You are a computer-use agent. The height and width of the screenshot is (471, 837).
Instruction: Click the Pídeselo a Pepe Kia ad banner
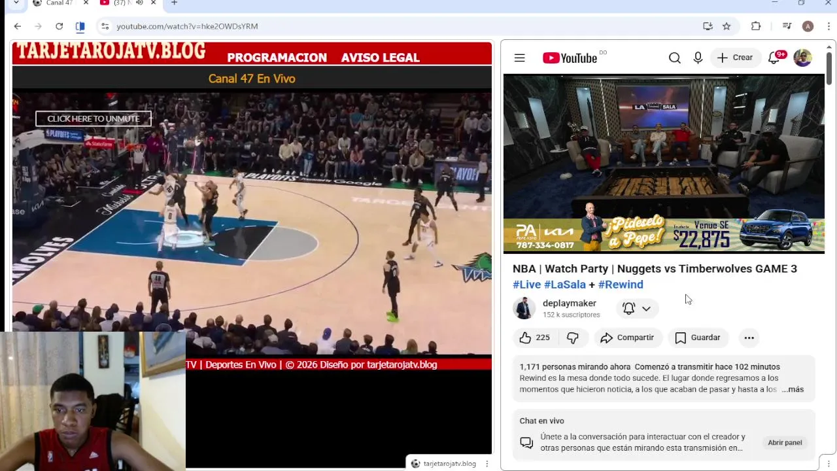pyautogui.click(x=664, y=234)
